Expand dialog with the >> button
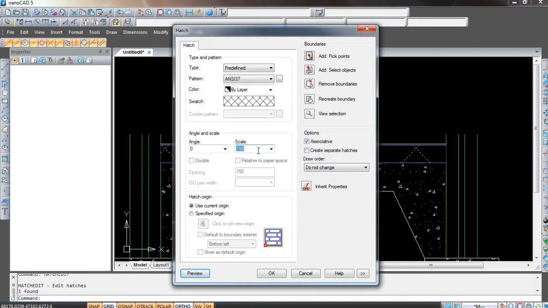 [x=363, y=273]
